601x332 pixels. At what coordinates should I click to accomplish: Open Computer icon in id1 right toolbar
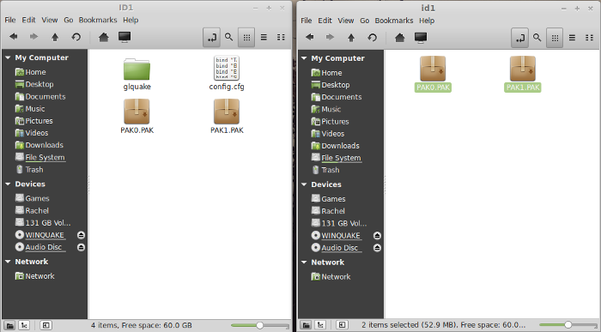click(x=421, y=38)
